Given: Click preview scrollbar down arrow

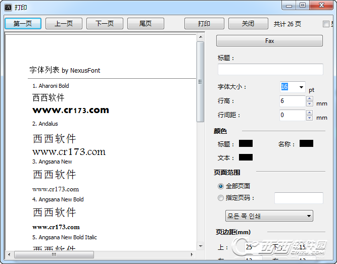Looking at the screenshot, I should pyautogui.click(x=201, y=246).
